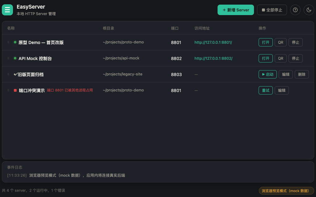Grab the drag handle of the 原型 Demo row

coord(8,42)
